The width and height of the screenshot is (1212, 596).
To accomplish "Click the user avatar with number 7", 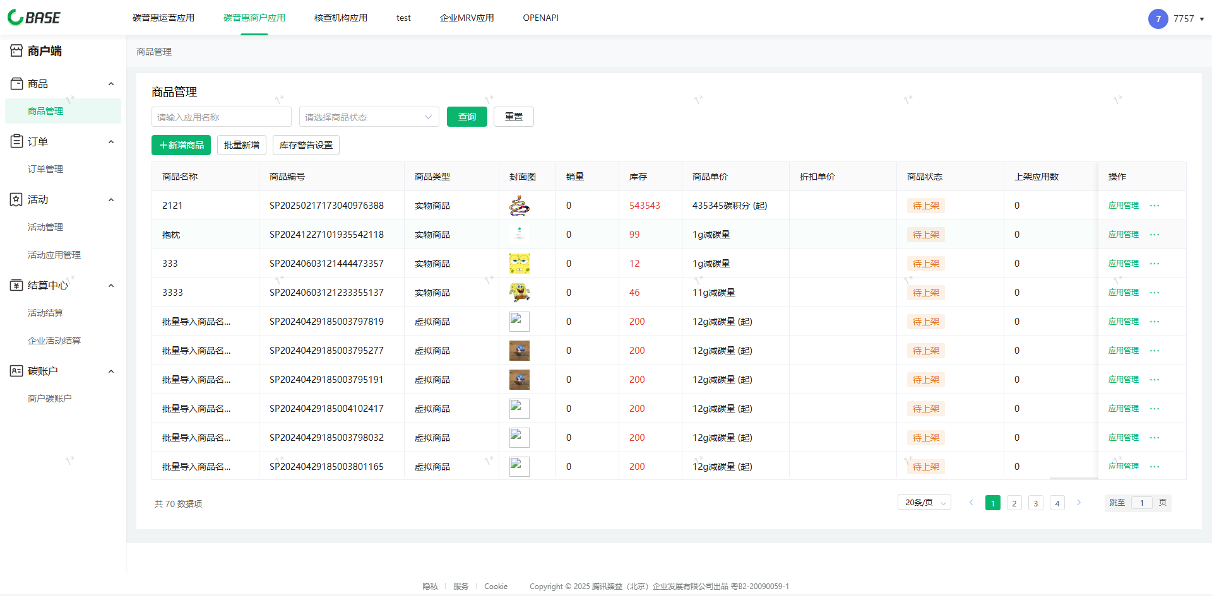I will pos(1158,19).
